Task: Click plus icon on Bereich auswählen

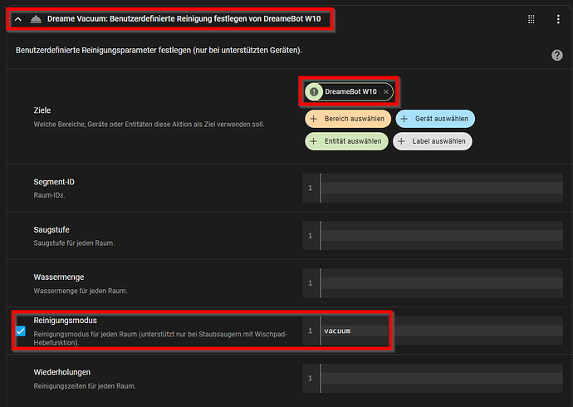Action: [314, 119]
